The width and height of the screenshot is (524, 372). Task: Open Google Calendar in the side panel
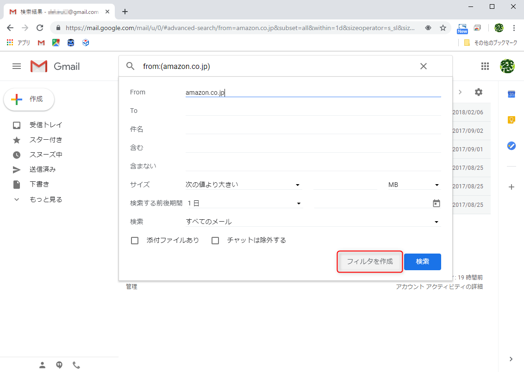(x=511, y=94)
